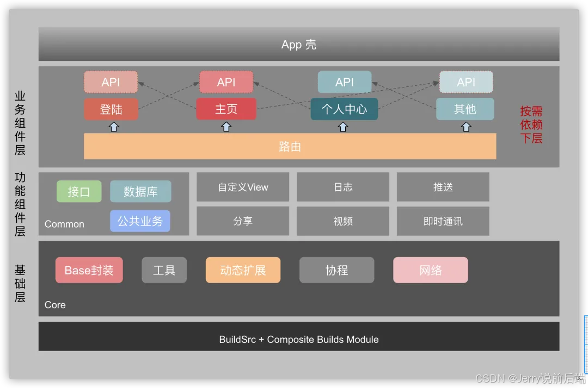
Task: Click the green 接口 box
Action: coord(79,192)
